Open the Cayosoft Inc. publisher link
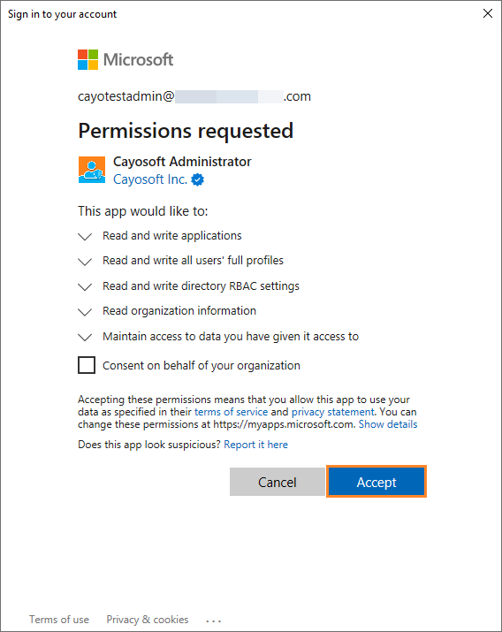The image size is (502, 632). [x=150, y=179]
